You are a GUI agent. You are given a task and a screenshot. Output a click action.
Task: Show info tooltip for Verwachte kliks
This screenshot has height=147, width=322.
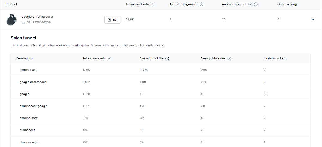167,59
